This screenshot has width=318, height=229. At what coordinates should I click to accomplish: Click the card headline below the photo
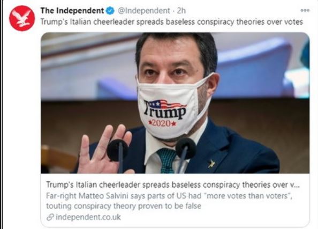(x=173, y=184)
